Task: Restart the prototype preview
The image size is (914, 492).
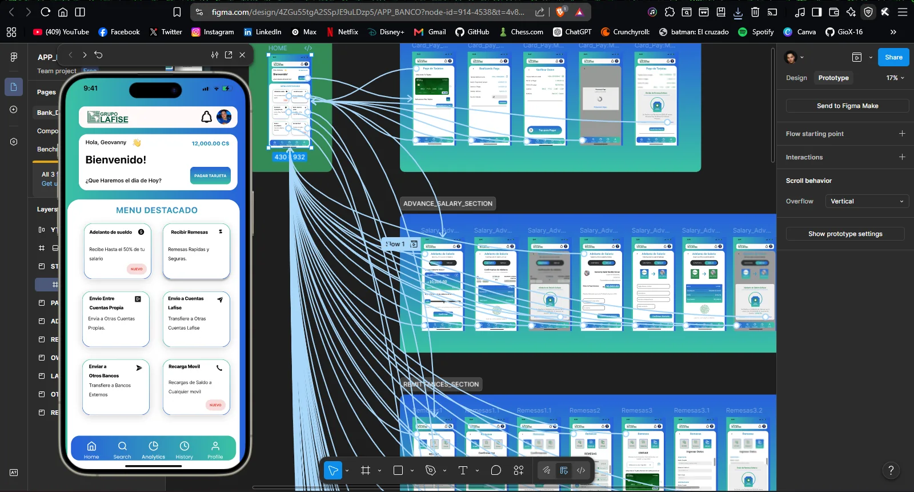Action: [98, 55]
